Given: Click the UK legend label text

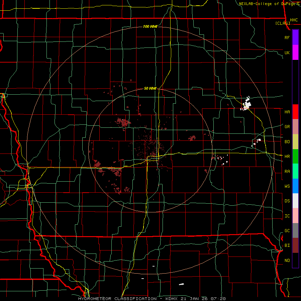Looking at the screenshot, I should [x=287, y=53].
